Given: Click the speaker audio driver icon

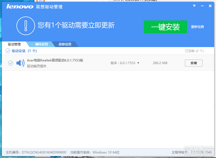Looking at the screenshot, I should (x=20, y=63).
